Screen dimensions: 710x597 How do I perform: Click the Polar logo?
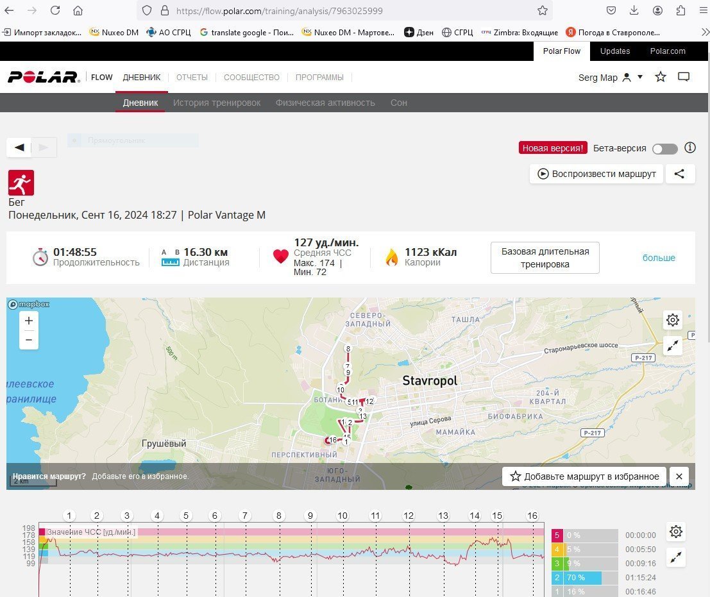pyautogui.click(x=44, y=77)
